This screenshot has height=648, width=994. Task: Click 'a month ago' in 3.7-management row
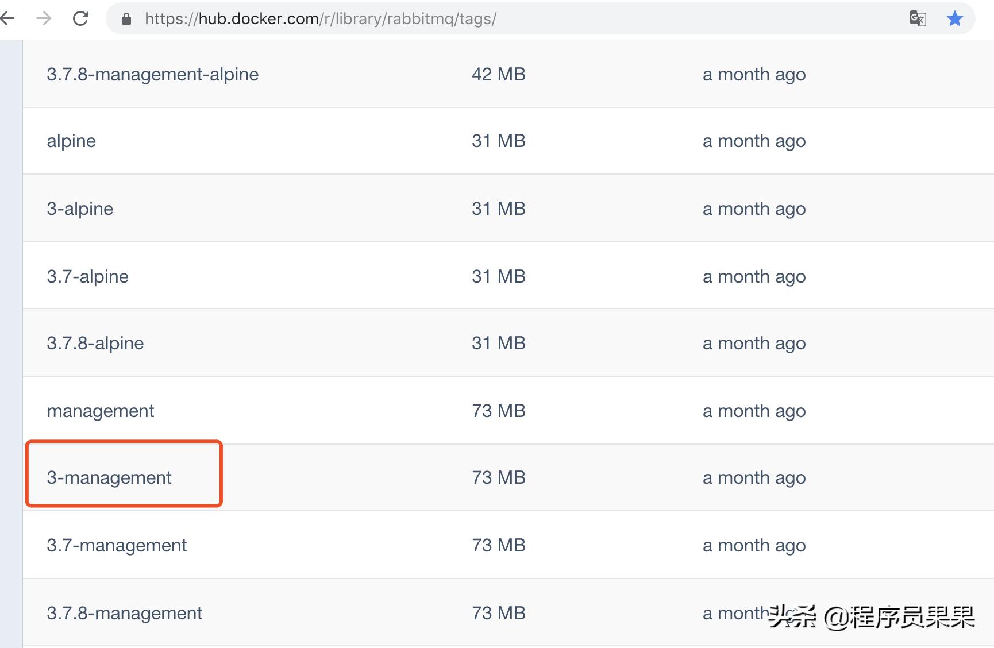tap(754, 546)
